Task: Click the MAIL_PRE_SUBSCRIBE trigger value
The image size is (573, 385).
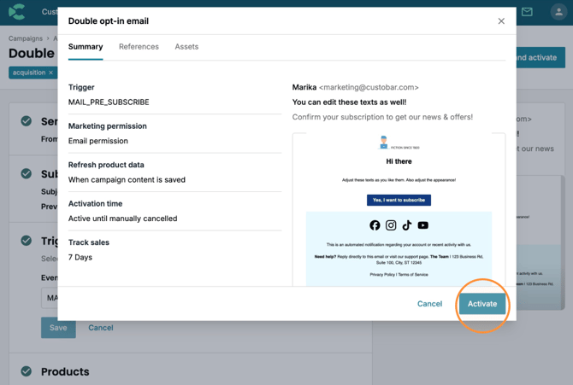Action: (x=109, y=102)
